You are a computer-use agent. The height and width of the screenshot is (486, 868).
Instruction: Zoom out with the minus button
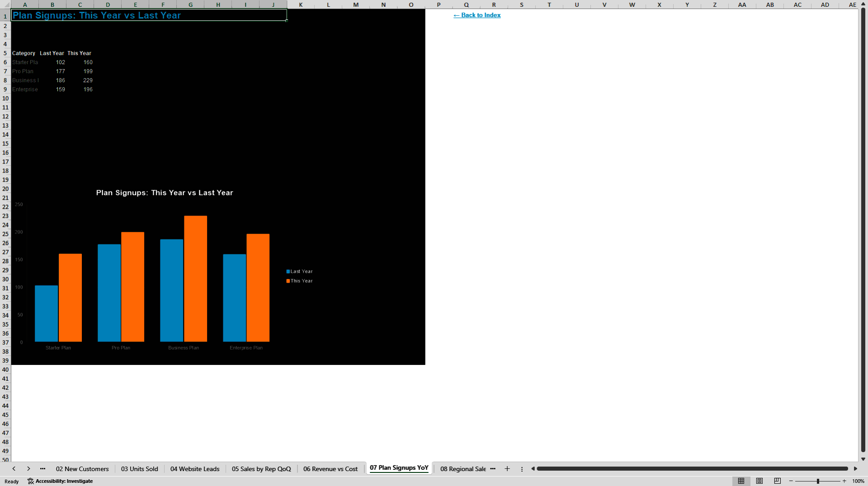pyautogui.click(x=791, y=481)
